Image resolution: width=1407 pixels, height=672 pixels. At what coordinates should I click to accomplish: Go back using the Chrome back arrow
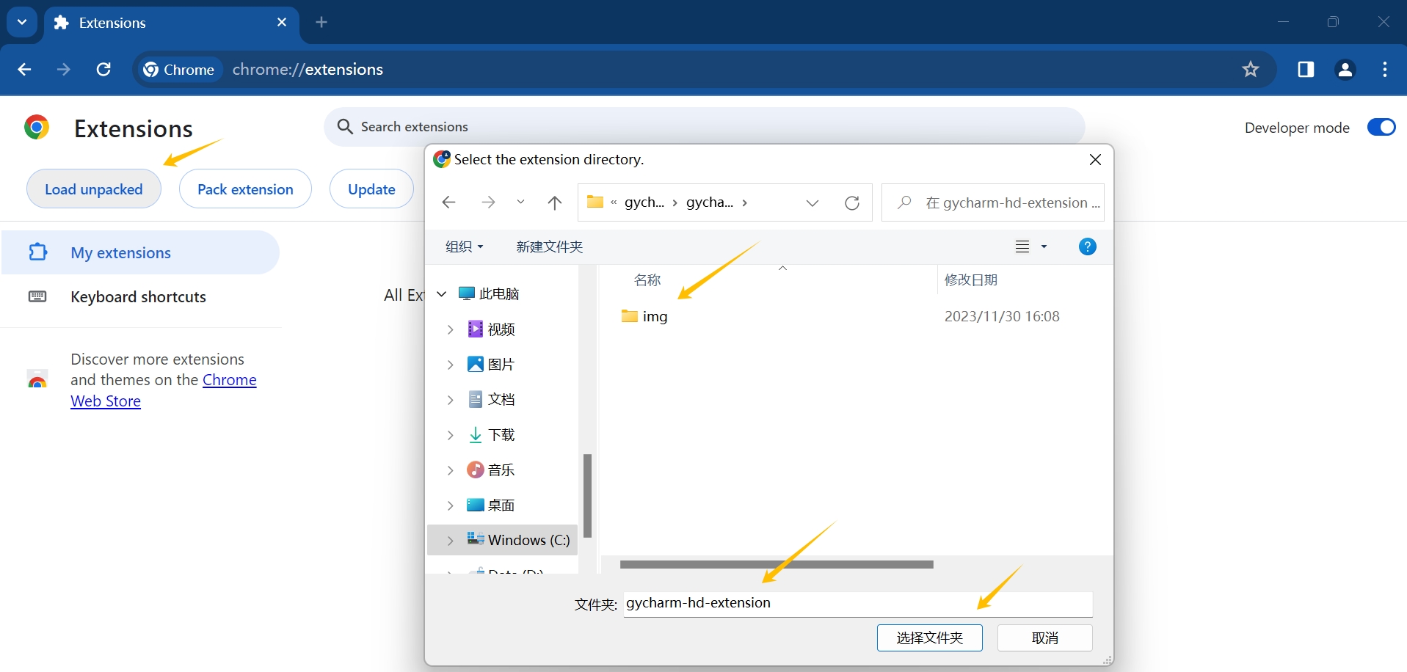click(x=24, y=70)
